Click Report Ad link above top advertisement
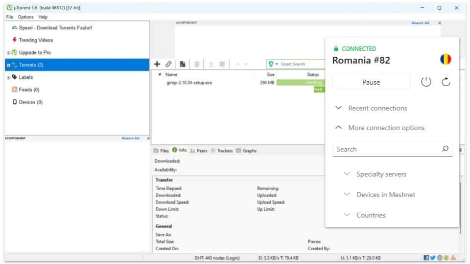Viewport: 470px width, 264px height. pyautogui.click(x=420, y=23)
